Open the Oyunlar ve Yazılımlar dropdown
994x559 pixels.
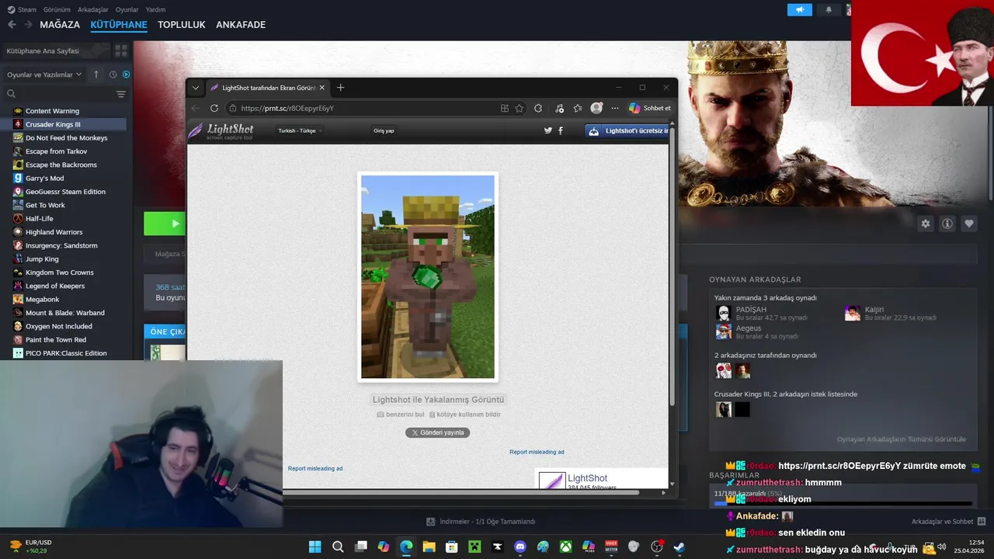point(44,75)
